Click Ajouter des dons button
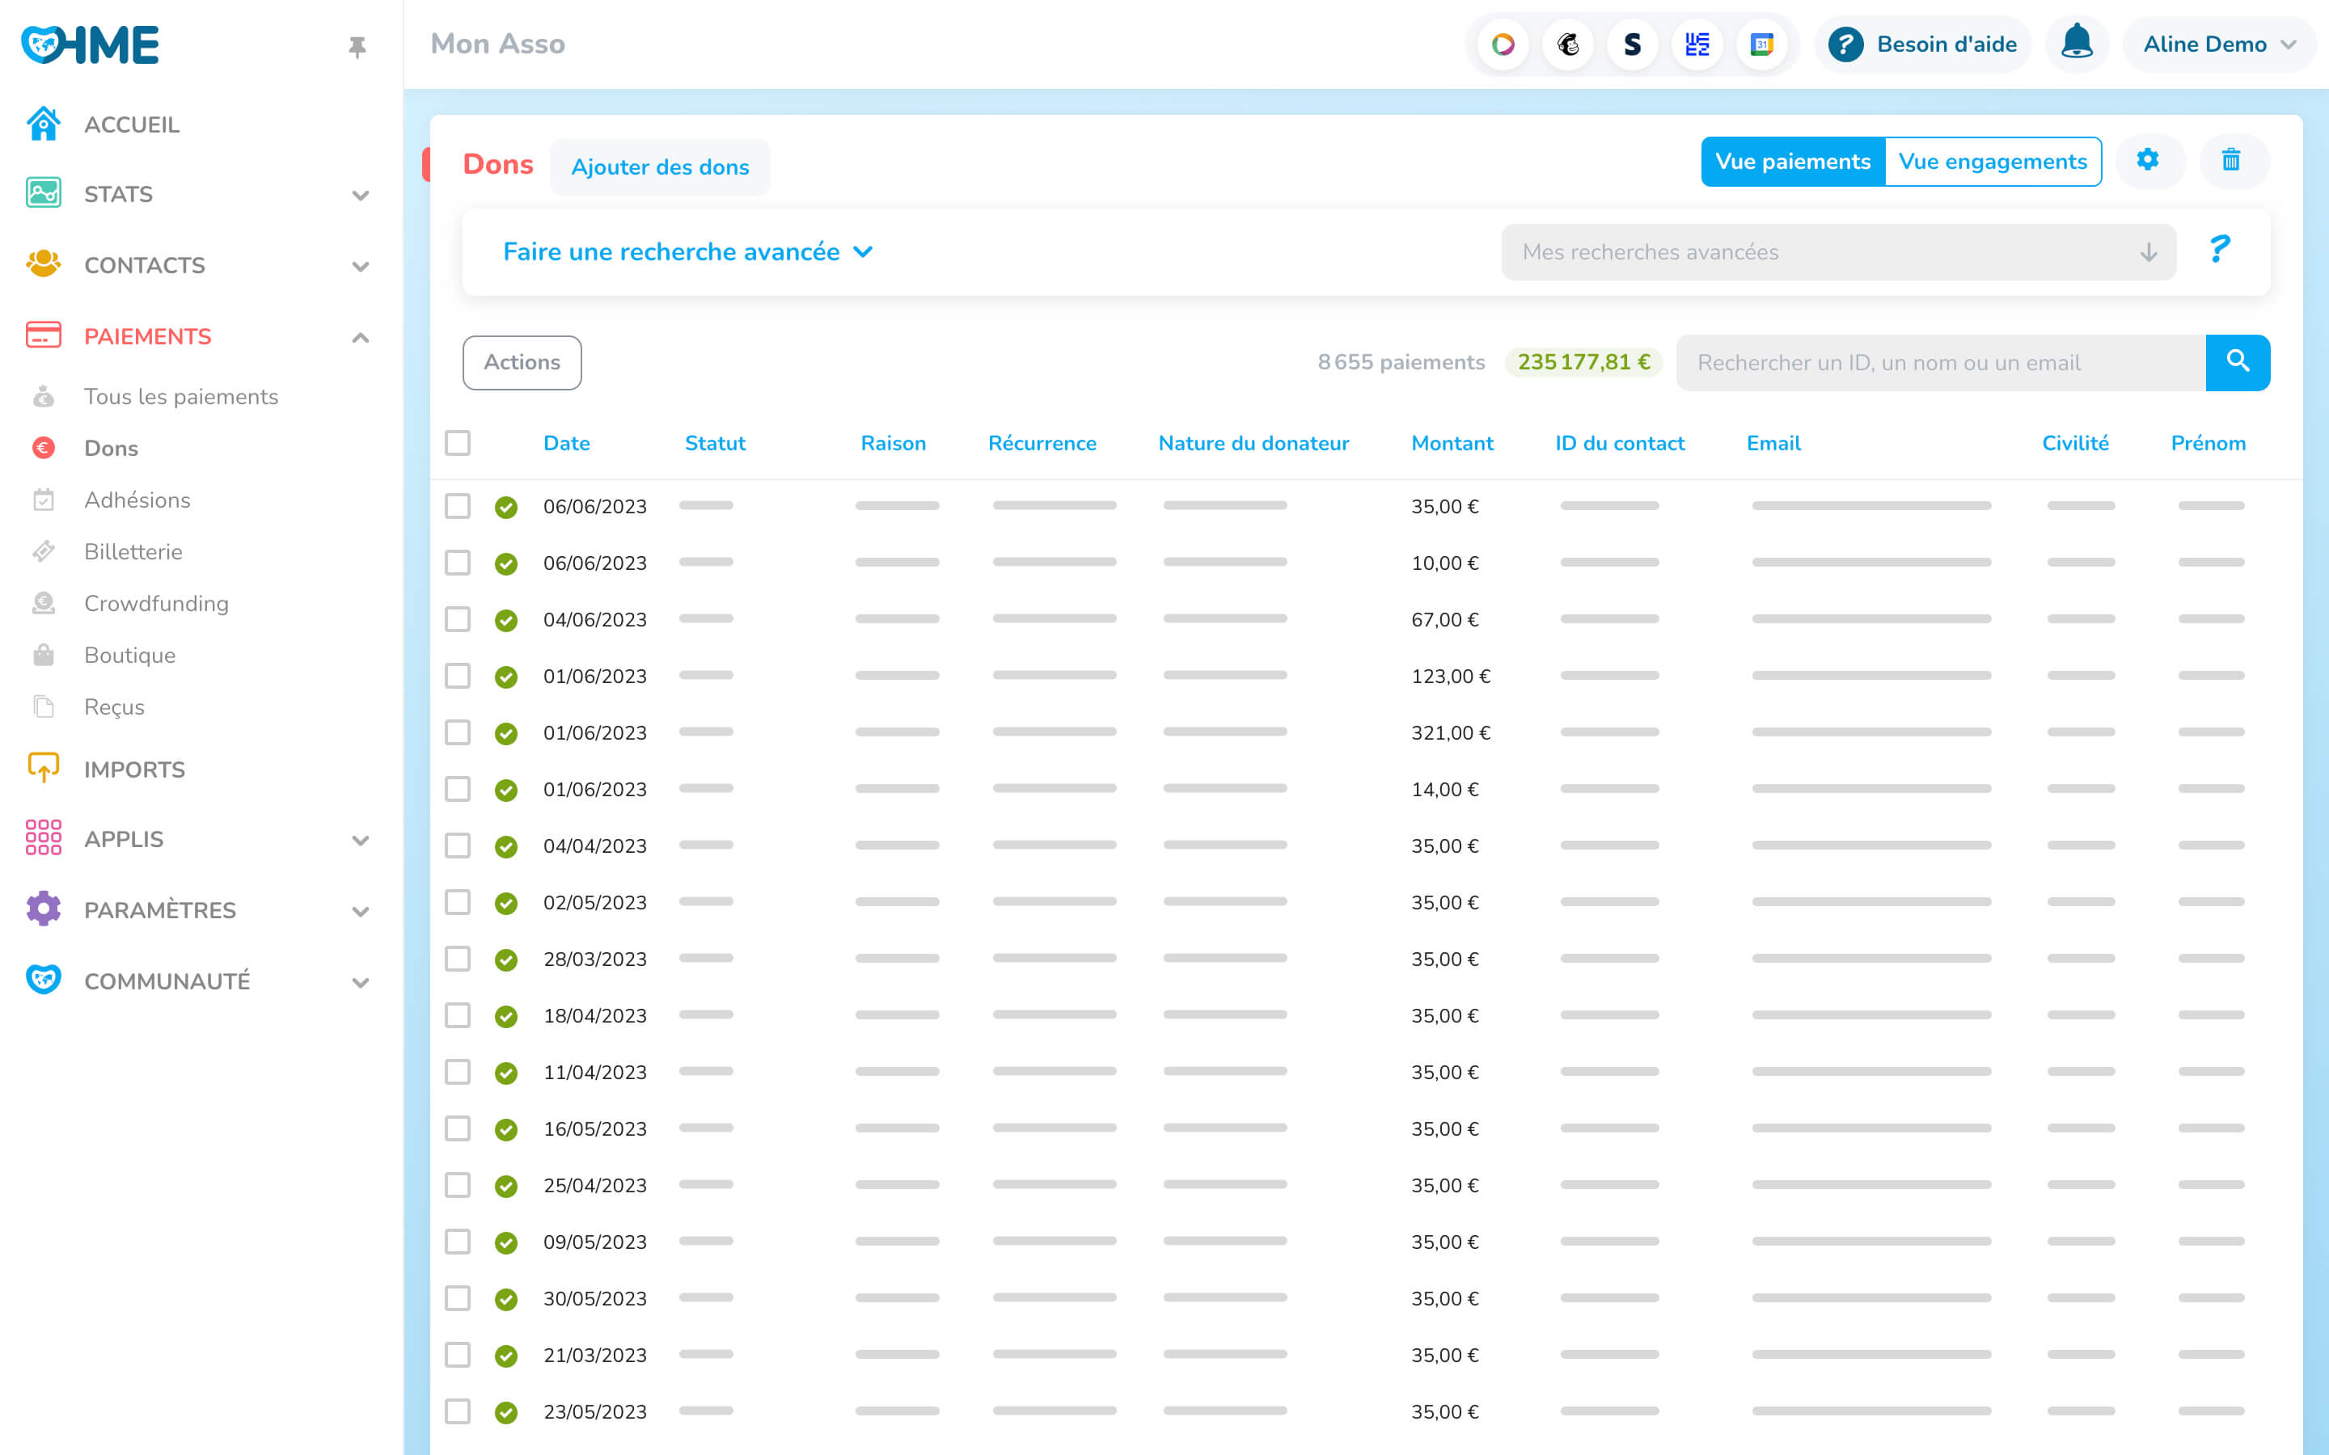2329x1455 pixels. point(659,167)
